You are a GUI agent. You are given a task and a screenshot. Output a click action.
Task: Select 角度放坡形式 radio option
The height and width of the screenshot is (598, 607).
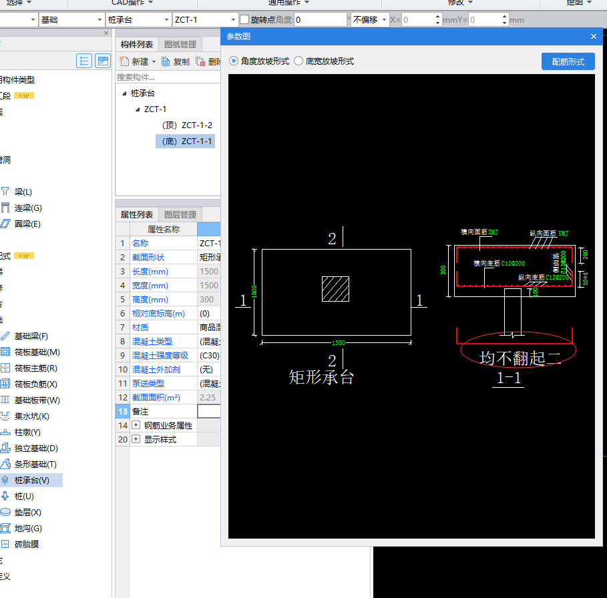(234, 61)
